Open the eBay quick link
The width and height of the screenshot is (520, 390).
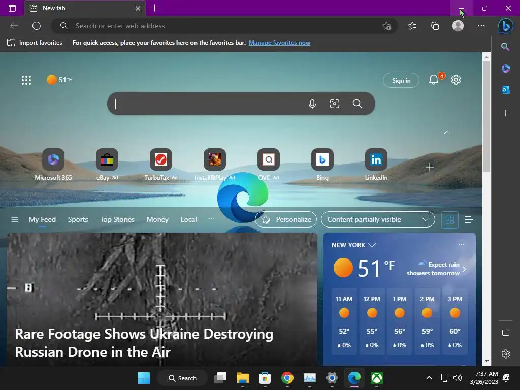pos(107,165)
